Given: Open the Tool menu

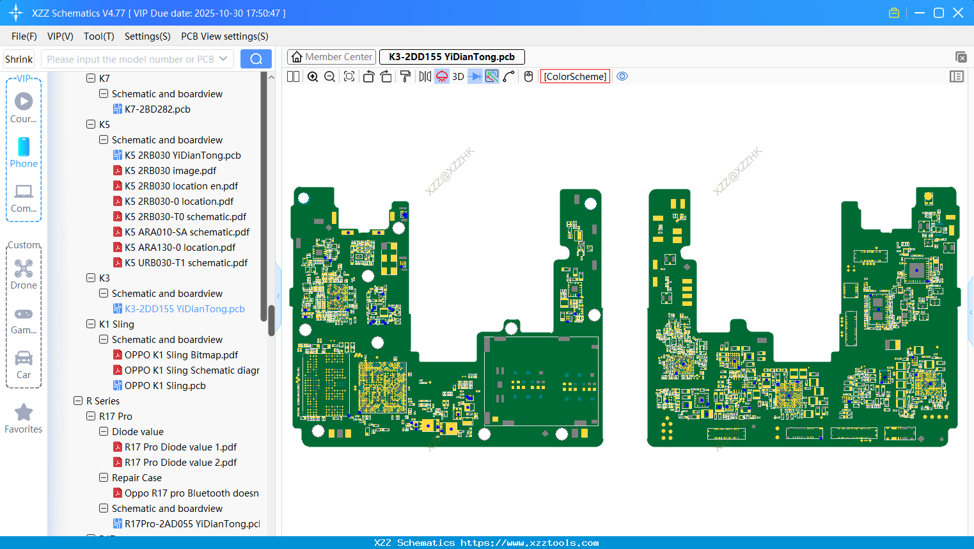Looking at the screenshot, I should (x=98, y=36).
